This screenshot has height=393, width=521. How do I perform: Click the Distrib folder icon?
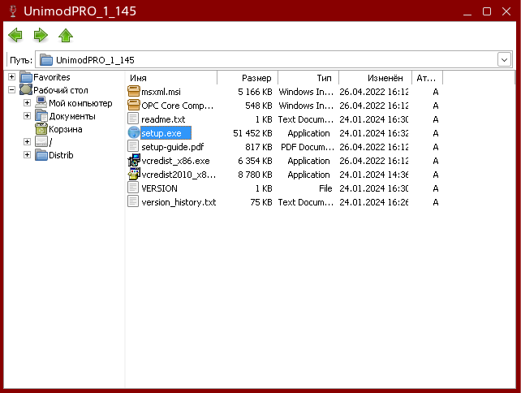coord(41,155)
